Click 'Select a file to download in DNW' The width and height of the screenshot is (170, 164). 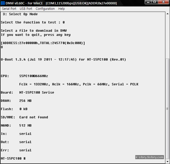coord(34,31)
